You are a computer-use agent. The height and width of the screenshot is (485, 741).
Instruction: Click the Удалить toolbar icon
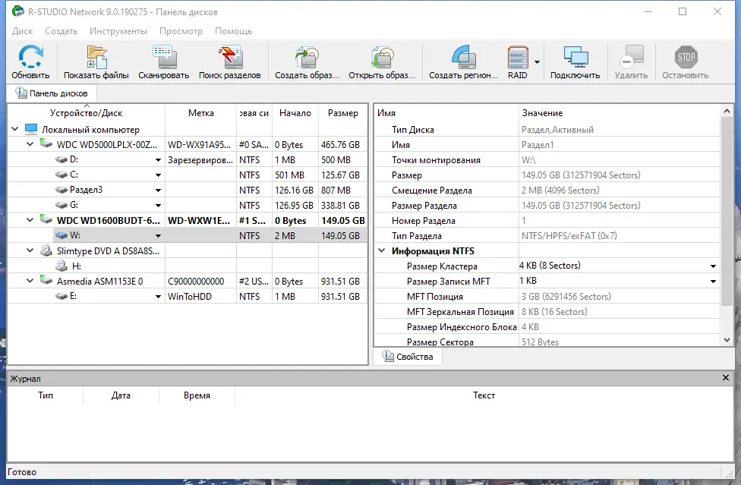coord(632,57)
